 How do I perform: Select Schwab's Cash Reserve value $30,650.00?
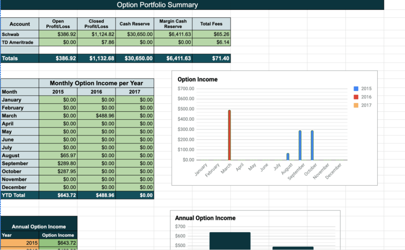pyautogui.click(x=134, y=34)
